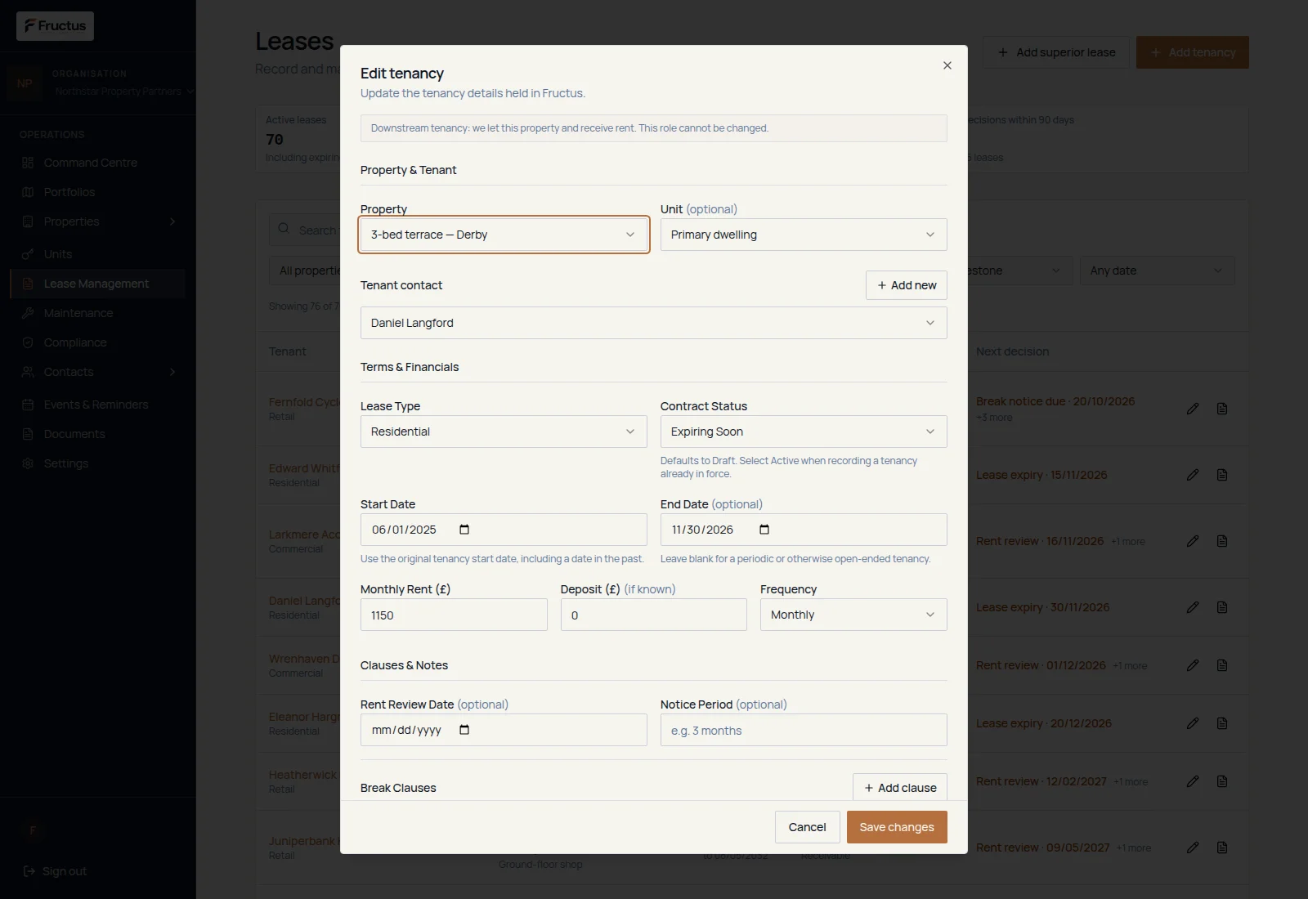
Task: Click the Next decision column header
Action: [x=1012, y=351]
